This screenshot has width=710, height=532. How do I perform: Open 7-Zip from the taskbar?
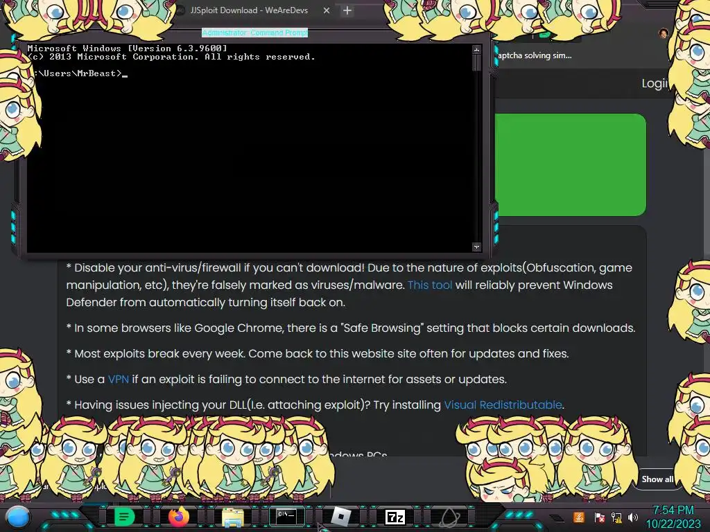tap(395, 517)
